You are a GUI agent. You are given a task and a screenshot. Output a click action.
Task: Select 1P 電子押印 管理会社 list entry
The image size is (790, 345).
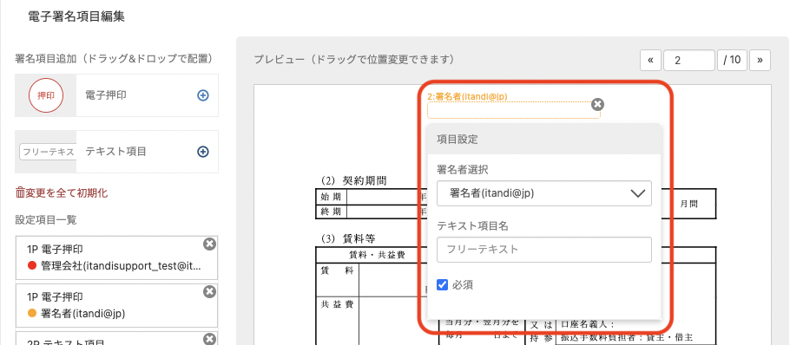[x=116, y=257]
